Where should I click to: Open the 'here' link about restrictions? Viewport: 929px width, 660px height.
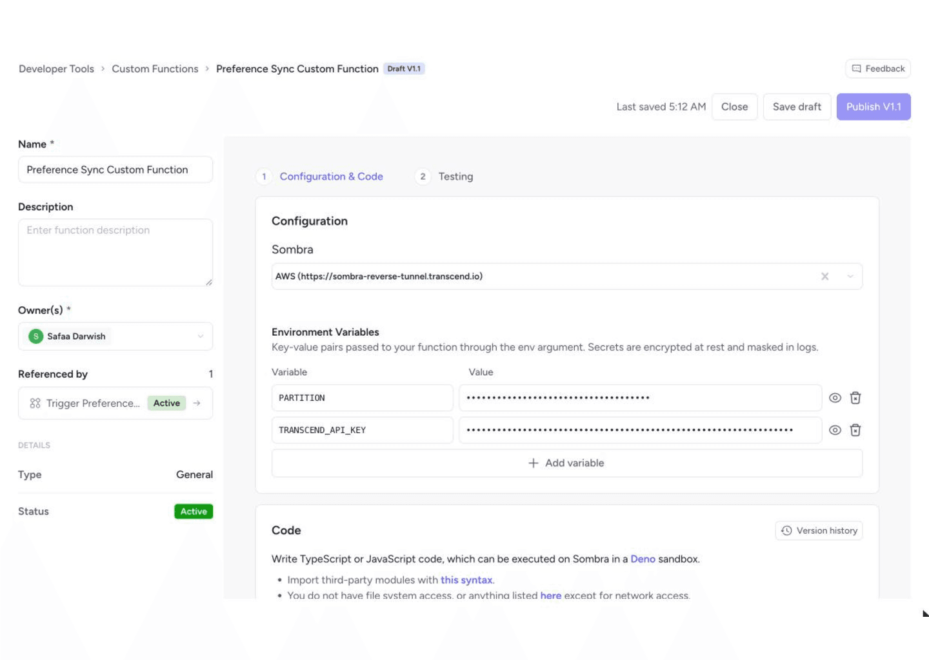point(550,595)
